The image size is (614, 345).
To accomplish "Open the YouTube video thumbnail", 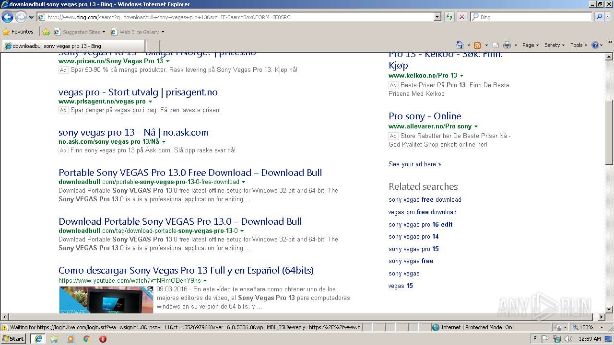I will click(106, 300).
